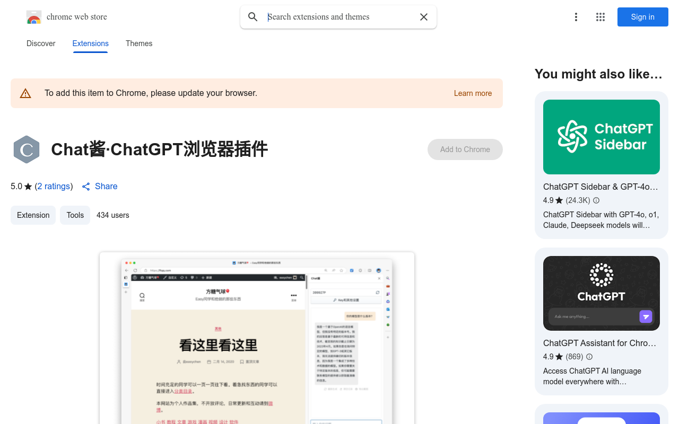Click the Extension category chip
The width and height of the screenshot is (679, 424).
coord(33,215)
